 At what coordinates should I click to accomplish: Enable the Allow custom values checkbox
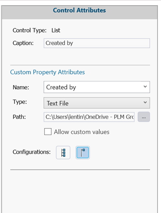tap(48, 132)
